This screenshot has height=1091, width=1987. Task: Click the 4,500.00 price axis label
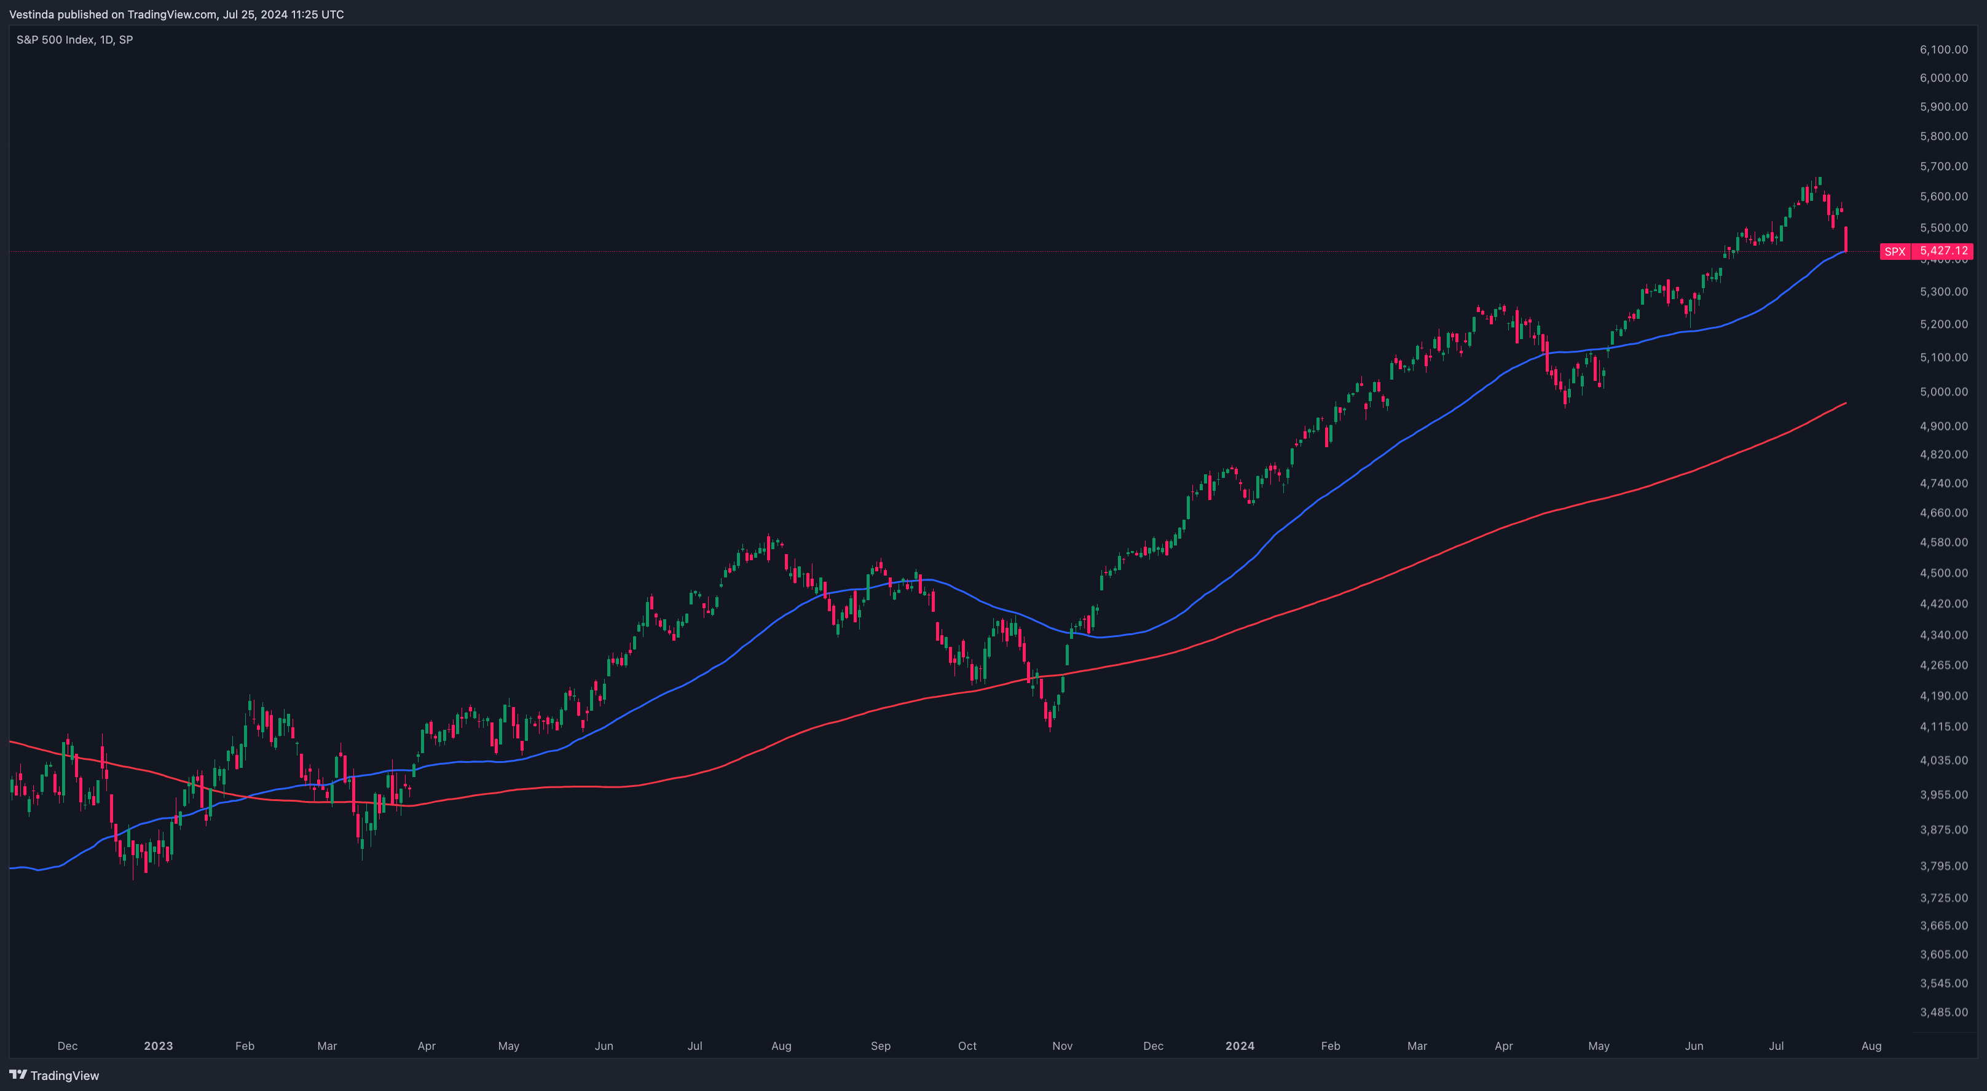pyautogui.click(x=1943, y=573)
